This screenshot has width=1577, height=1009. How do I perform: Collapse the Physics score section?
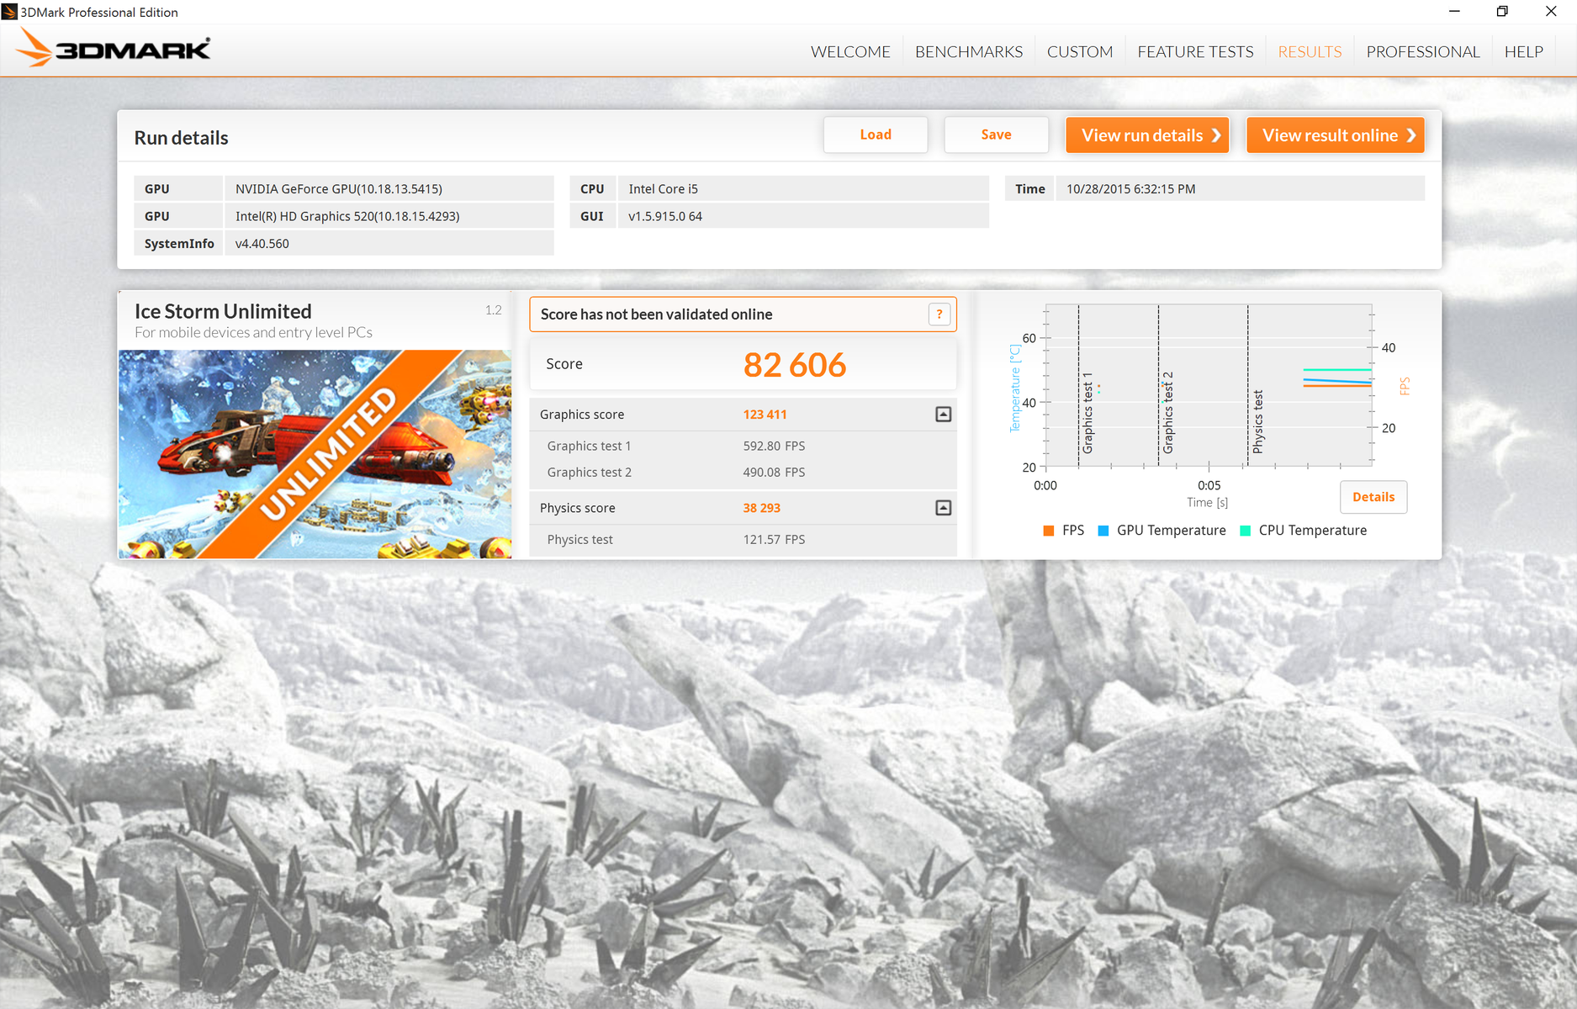[x=944, y=508]
